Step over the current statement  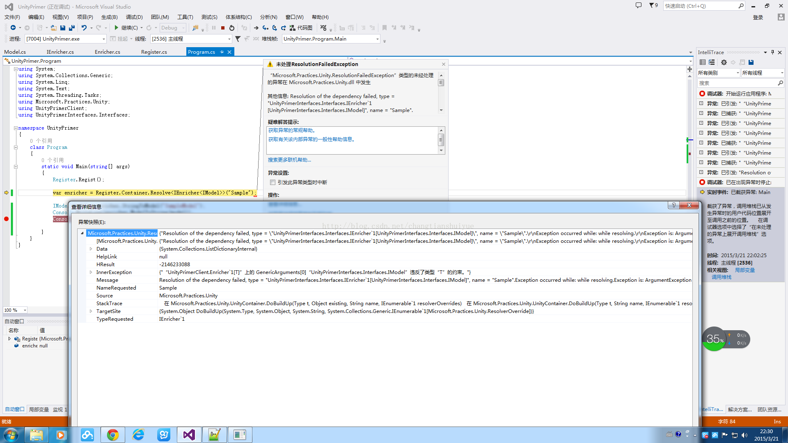(x=275, y=28)
